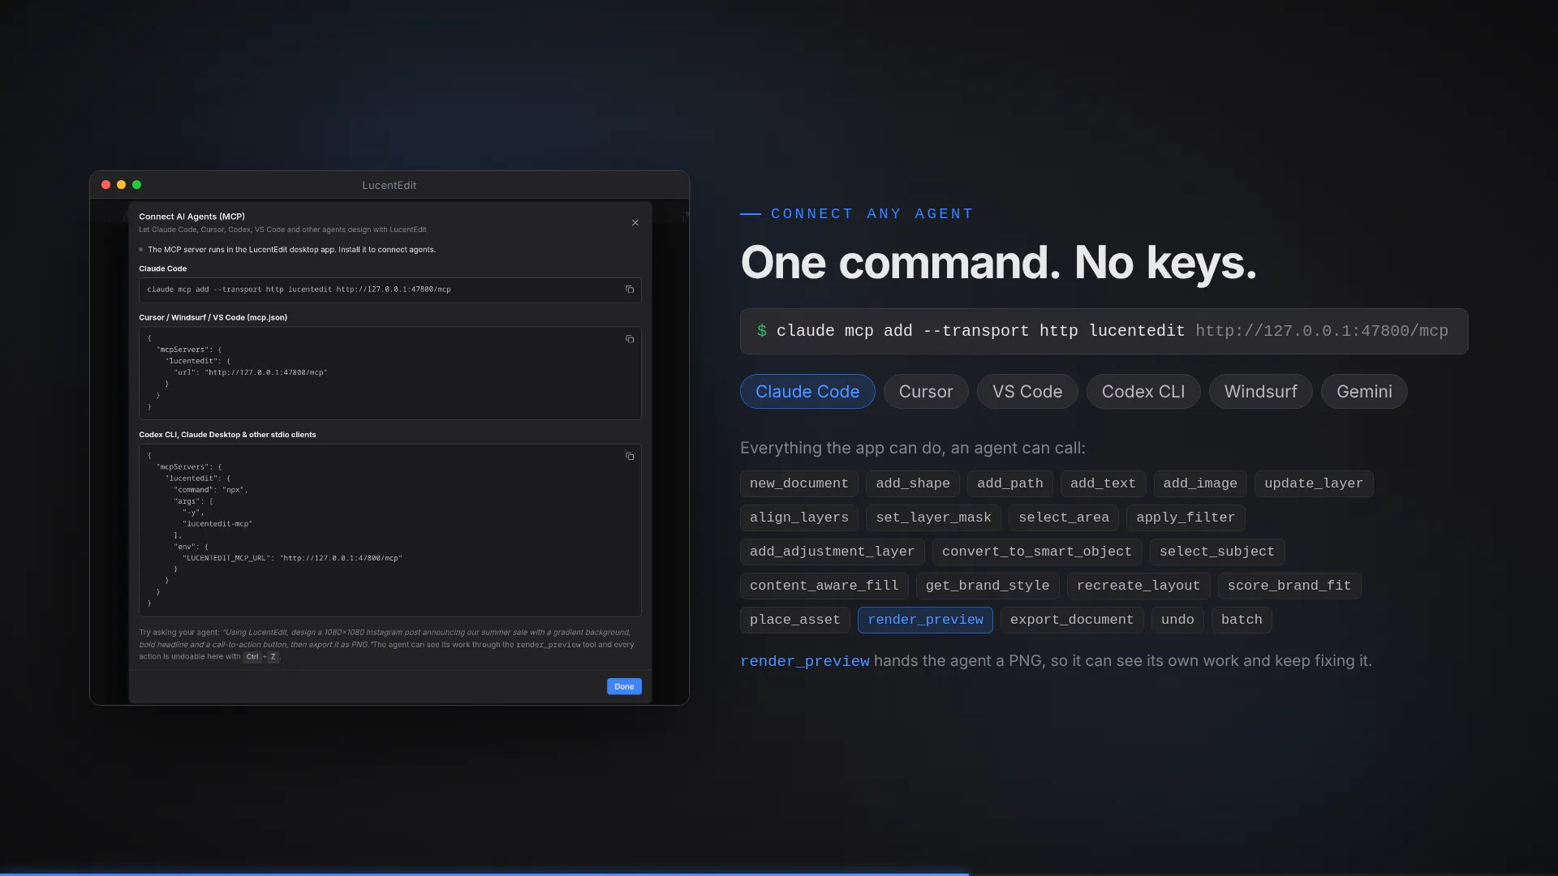
Task: Select the Gemini agent pill
Action: point(1364,392)
